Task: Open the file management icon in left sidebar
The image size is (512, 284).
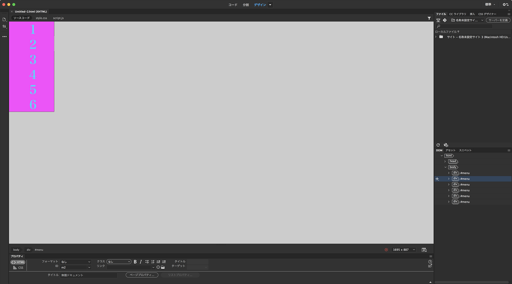Action: (x=4, y=19)
